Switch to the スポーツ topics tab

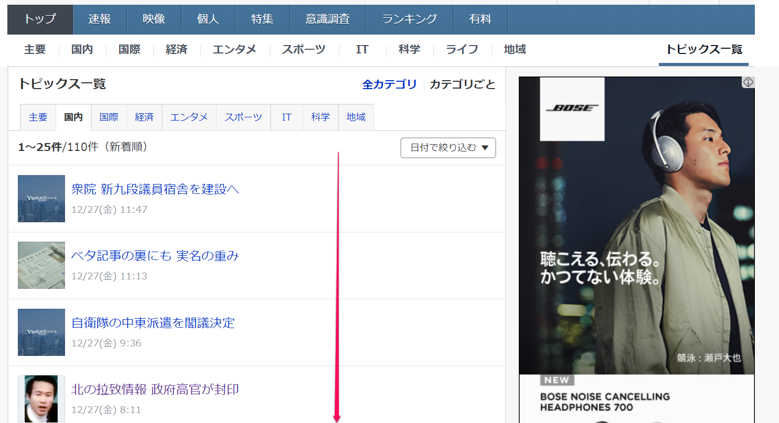tap(243, 117)
